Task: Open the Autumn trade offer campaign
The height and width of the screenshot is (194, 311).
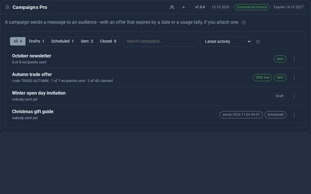Action: point(32,75)
